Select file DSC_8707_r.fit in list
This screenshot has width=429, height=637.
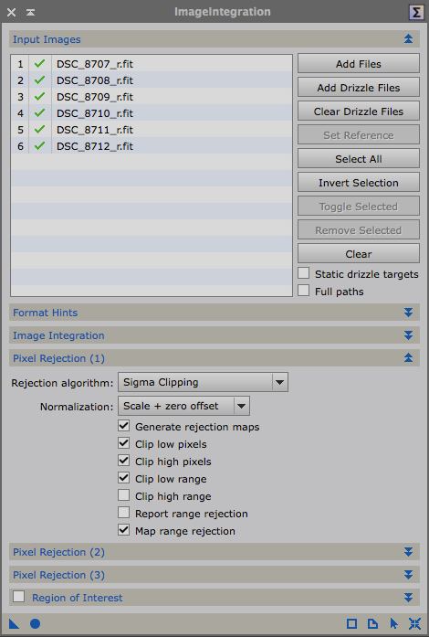point(95,64)
